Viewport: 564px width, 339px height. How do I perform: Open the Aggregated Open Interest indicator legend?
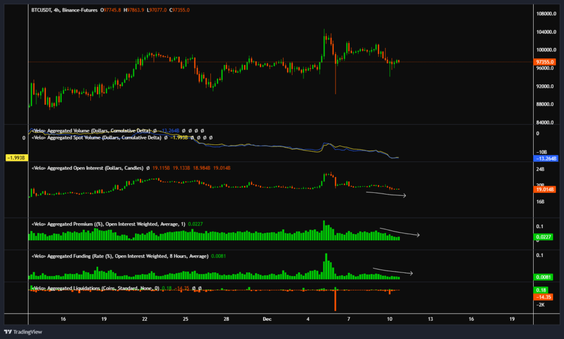[88, 168]
